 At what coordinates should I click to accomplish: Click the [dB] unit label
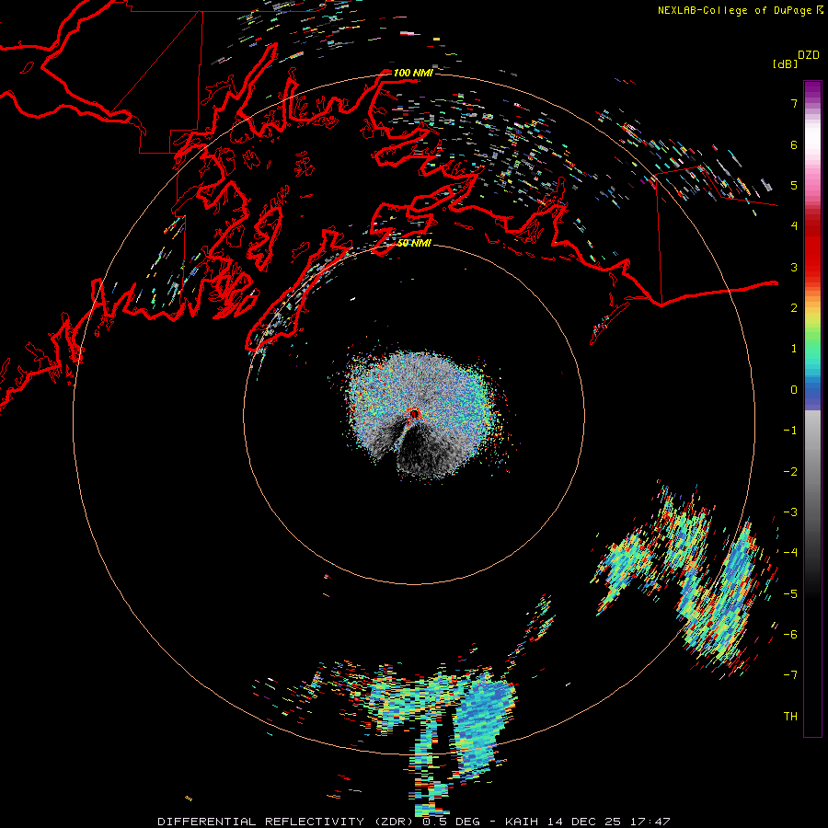point(785,64)
